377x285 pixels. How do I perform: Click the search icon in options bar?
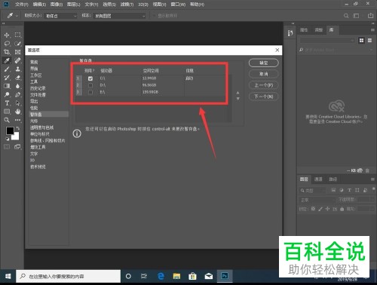point(346,16)
